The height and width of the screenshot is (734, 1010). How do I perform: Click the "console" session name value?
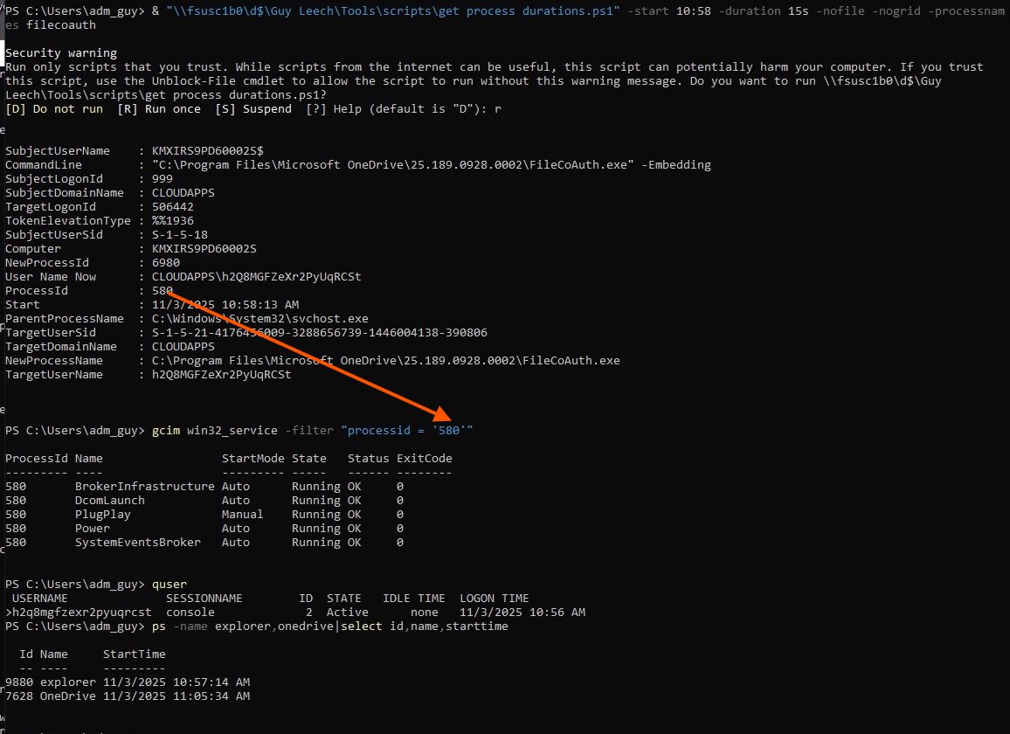[190, 613]
